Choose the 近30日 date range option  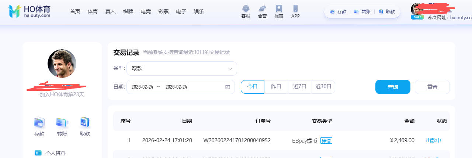(323, 87)
